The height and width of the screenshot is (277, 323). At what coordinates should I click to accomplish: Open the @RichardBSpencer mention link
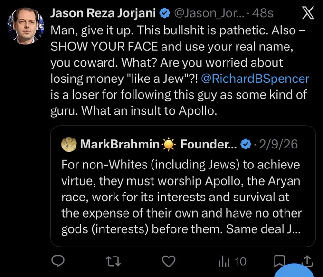coord(255,79)
